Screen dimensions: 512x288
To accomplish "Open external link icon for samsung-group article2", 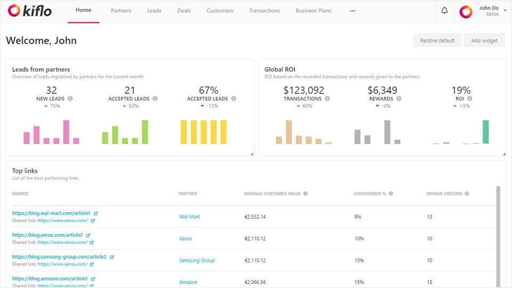I will (111, 257).
